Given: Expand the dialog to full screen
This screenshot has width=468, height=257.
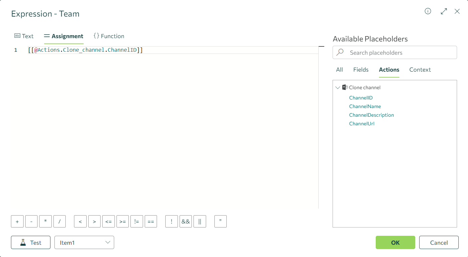Looking at the screenshot, I should pyautogui.click(x=443, y=11).
